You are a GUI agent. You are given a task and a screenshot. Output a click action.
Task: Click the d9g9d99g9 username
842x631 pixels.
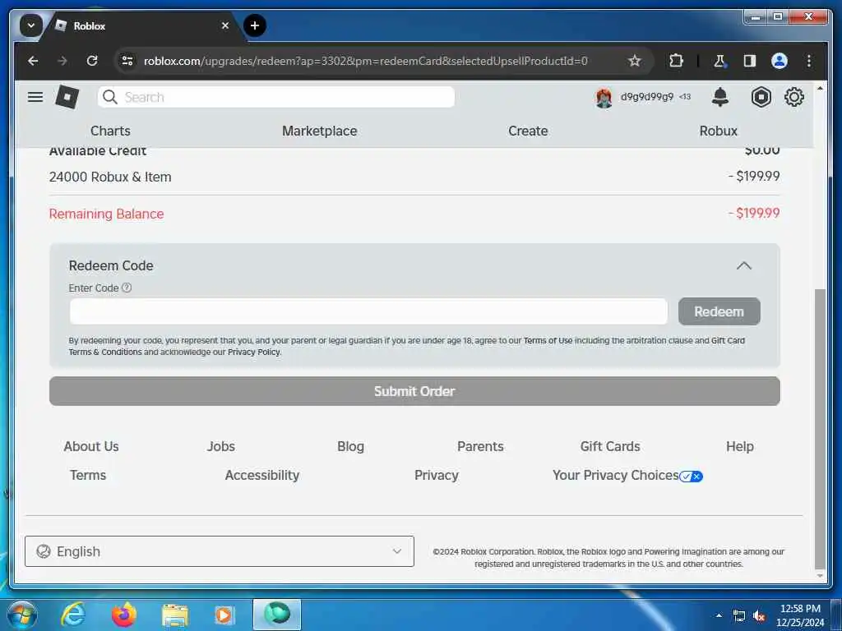tap(647, 97)
